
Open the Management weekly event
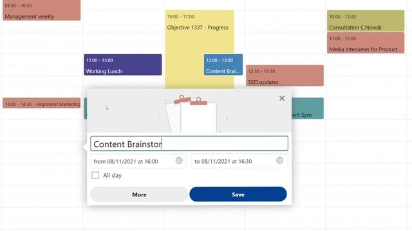(x=41, y=10)
